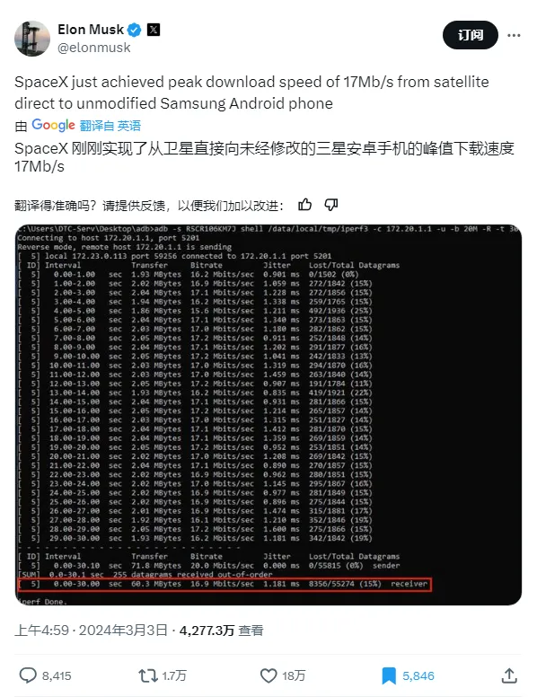This screenshot has height=697, width=537.
Task: Click the post timestamp 上午4:59 2024年3月3日
Action: point(91,631)
